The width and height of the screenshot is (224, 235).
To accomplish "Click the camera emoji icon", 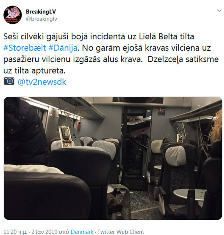I will pyautogui.click(x=9, y=81).
